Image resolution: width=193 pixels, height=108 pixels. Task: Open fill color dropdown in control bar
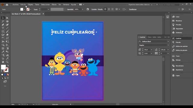pyautogui.click(x=24, y=9)
